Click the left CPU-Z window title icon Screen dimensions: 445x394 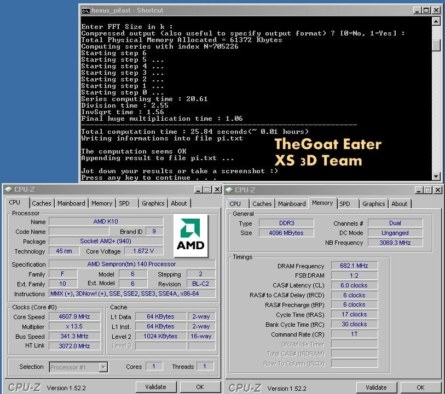coord(9,190)
